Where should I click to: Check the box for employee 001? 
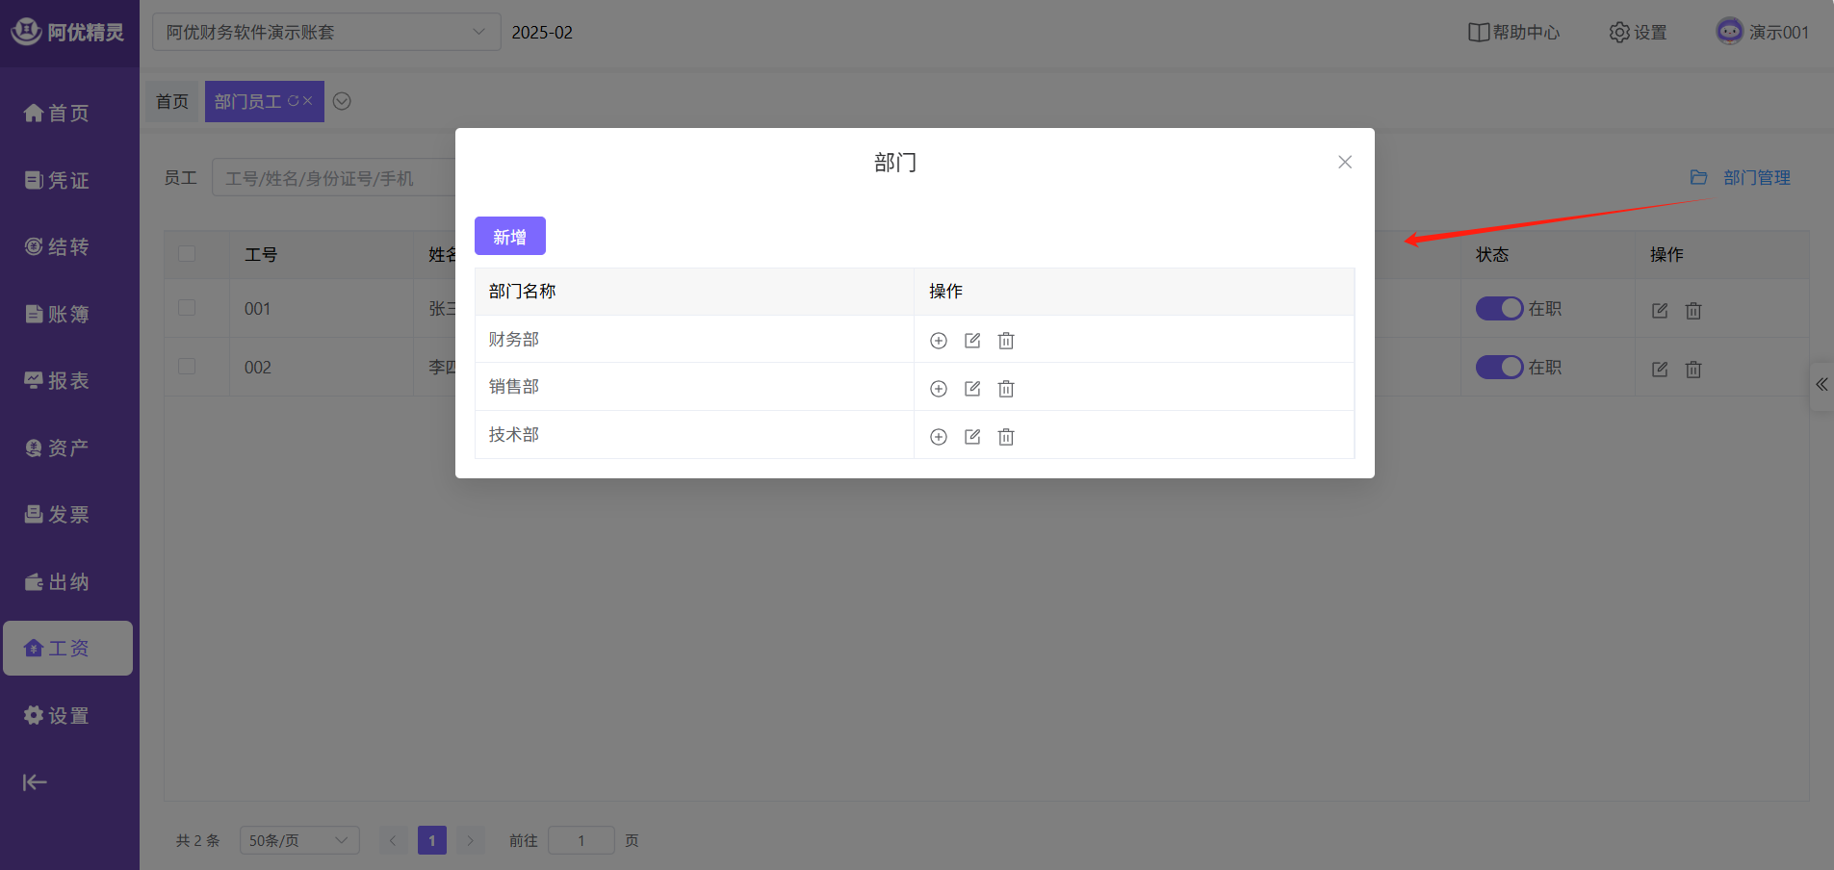pyautogui.click(x=187, y=308)
